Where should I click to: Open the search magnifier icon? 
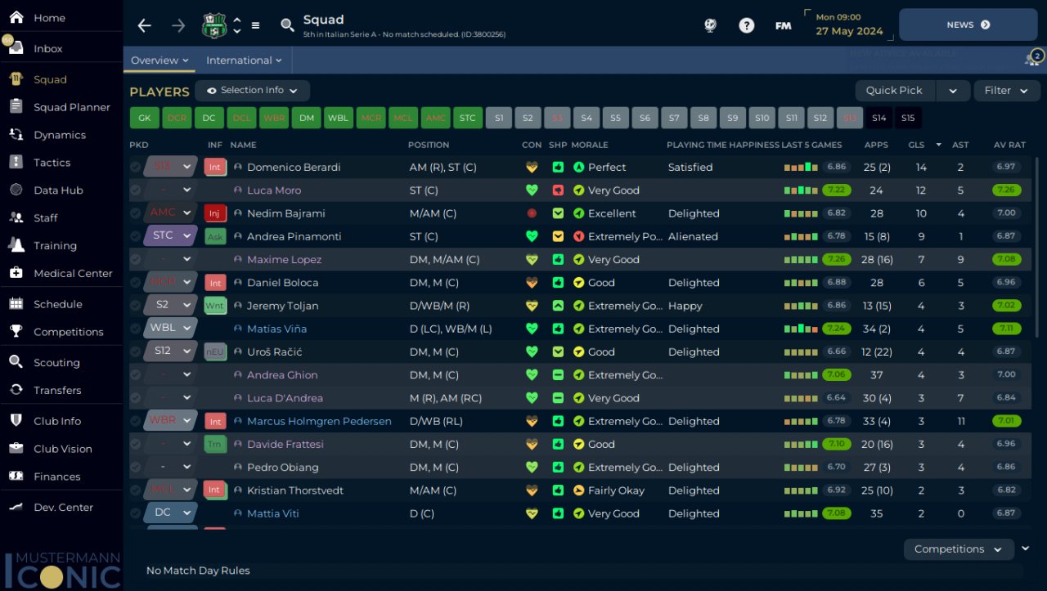tap(287, 25)
